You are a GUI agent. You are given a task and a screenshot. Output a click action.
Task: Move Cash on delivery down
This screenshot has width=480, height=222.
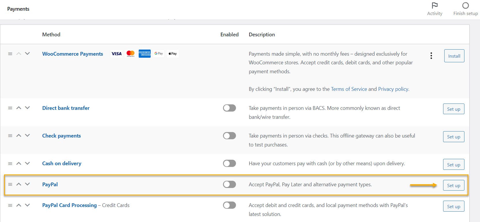(x=27, y=163)
